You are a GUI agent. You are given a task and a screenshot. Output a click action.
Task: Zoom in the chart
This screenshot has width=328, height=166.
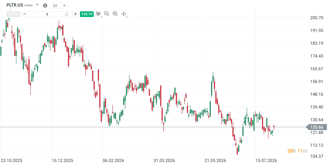point(115,14)
